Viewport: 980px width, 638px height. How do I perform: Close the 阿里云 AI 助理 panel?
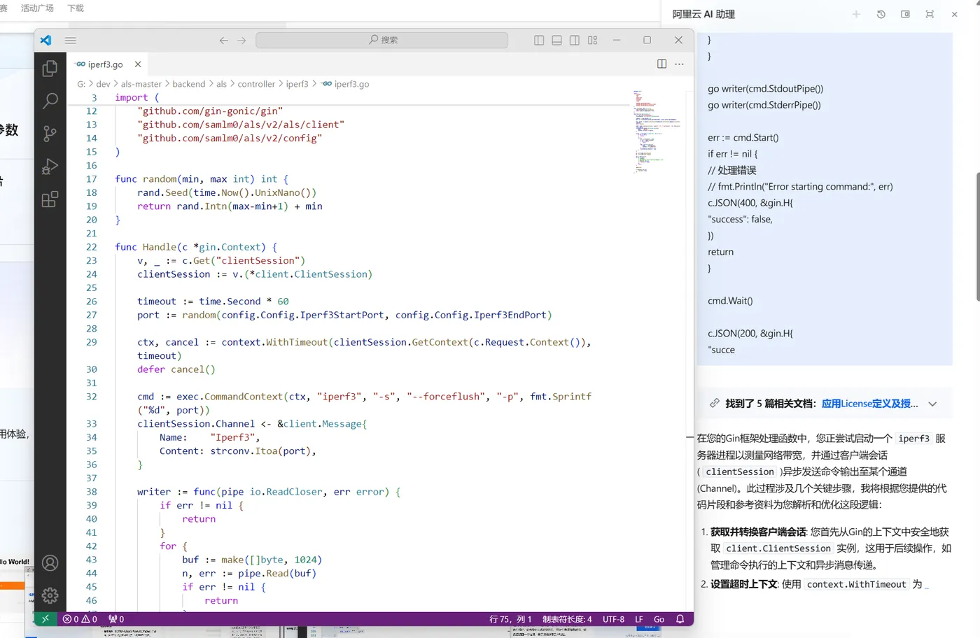(954, 14)
